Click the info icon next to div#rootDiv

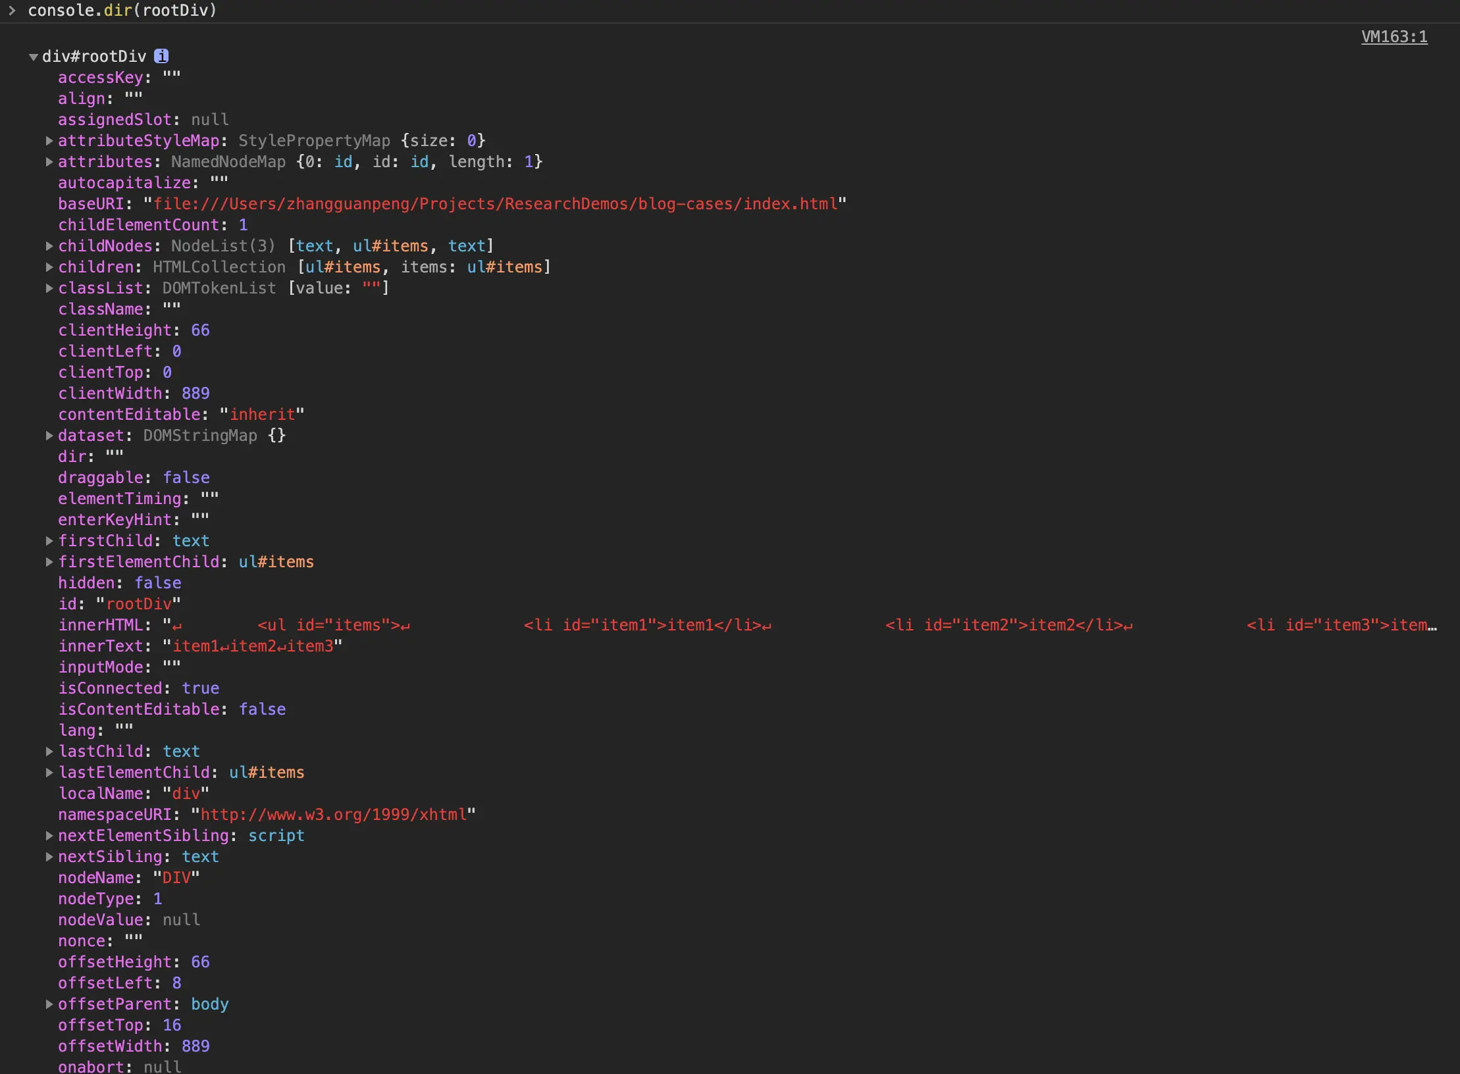tap(161, 56)
